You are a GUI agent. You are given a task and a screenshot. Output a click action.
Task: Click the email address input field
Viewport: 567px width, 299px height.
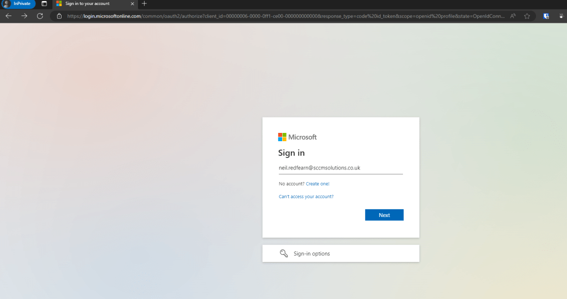pos(340,168)
